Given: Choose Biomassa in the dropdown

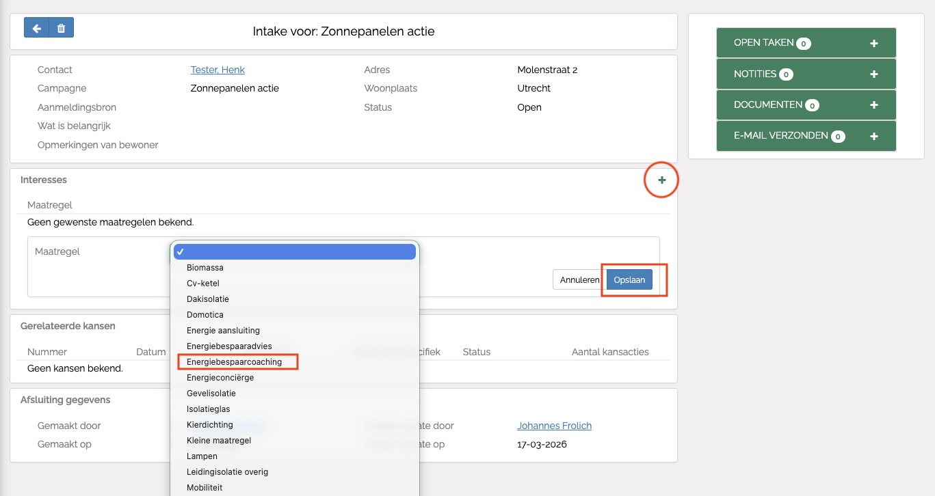Looking at the screenshot, I should click(x=205, y=268).
